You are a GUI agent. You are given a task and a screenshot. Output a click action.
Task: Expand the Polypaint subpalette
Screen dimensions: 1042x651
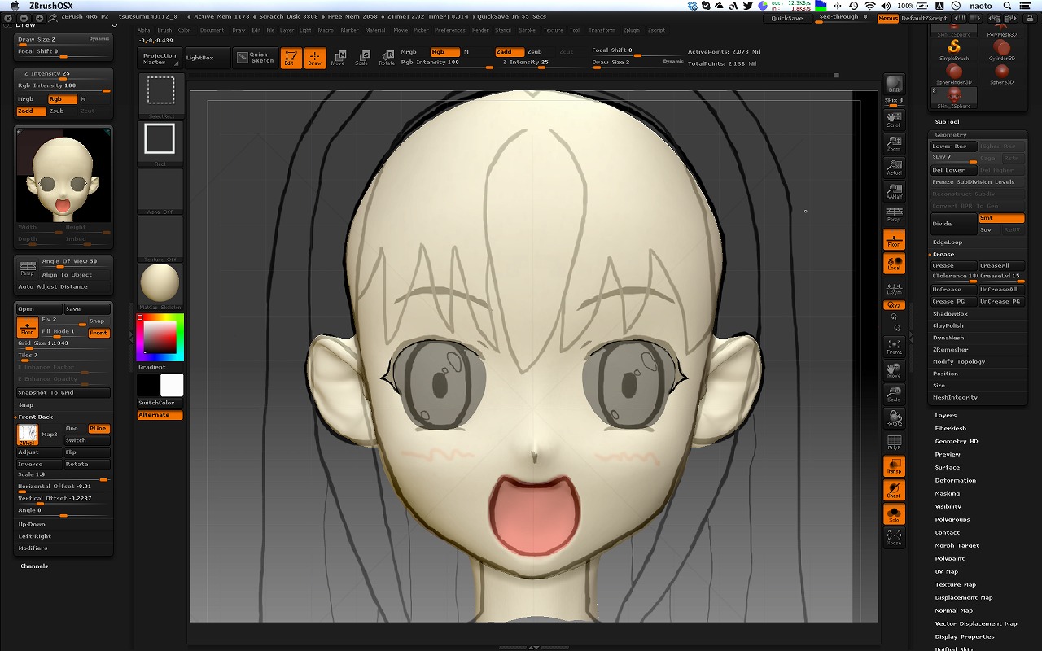click(949, 558)
